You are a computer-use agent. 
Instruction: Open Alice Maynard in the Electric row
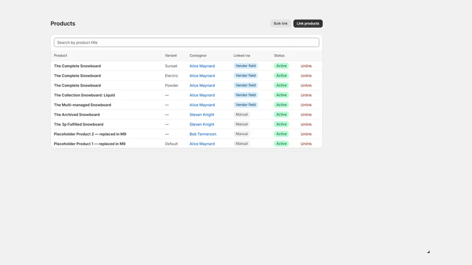[202, 76]
